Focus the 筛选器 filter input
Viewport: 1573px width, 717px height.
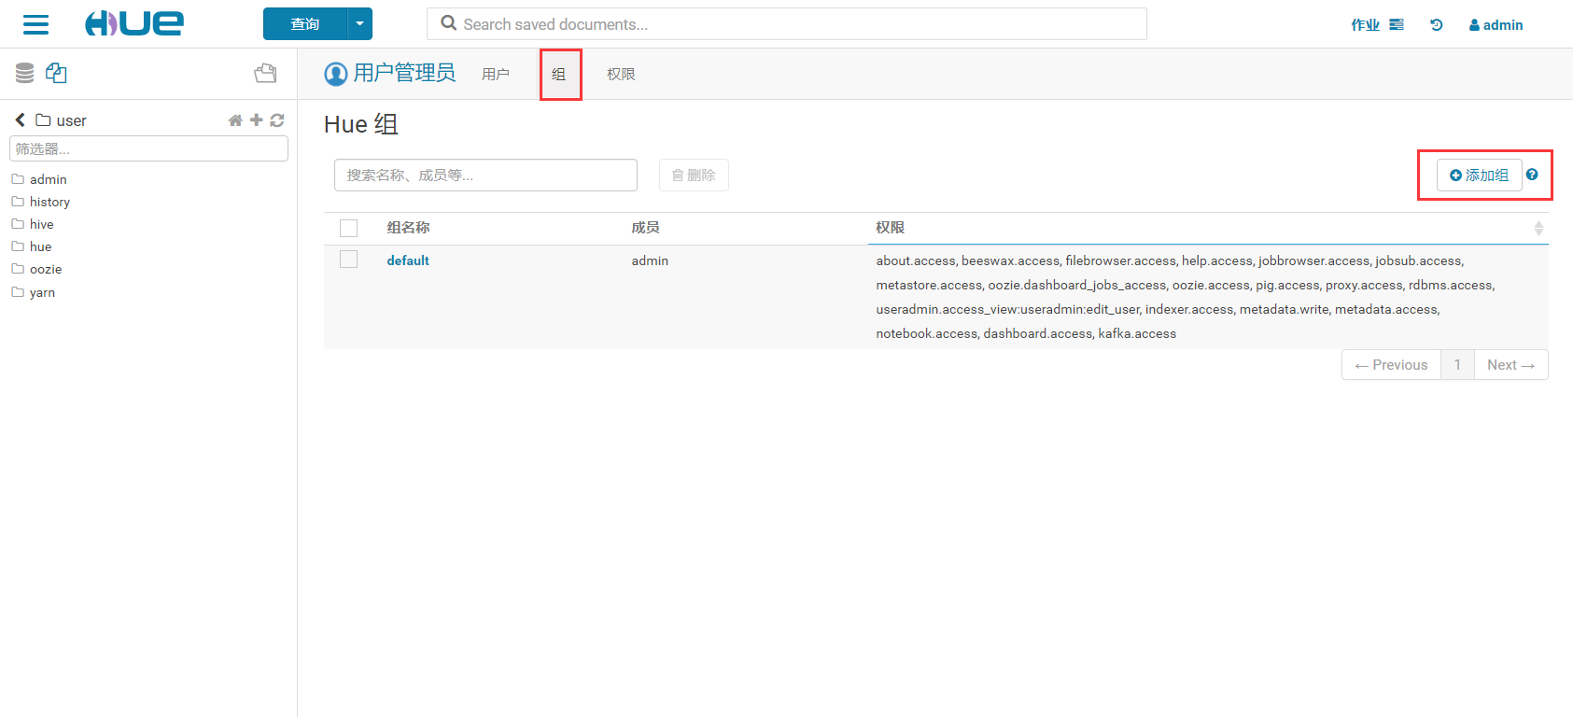pos(148,148)
